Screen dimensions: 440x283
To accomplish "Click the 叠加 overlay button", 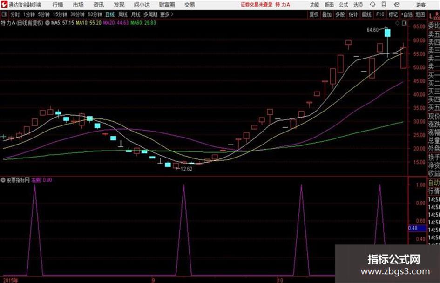I will (x=327, y=14).
